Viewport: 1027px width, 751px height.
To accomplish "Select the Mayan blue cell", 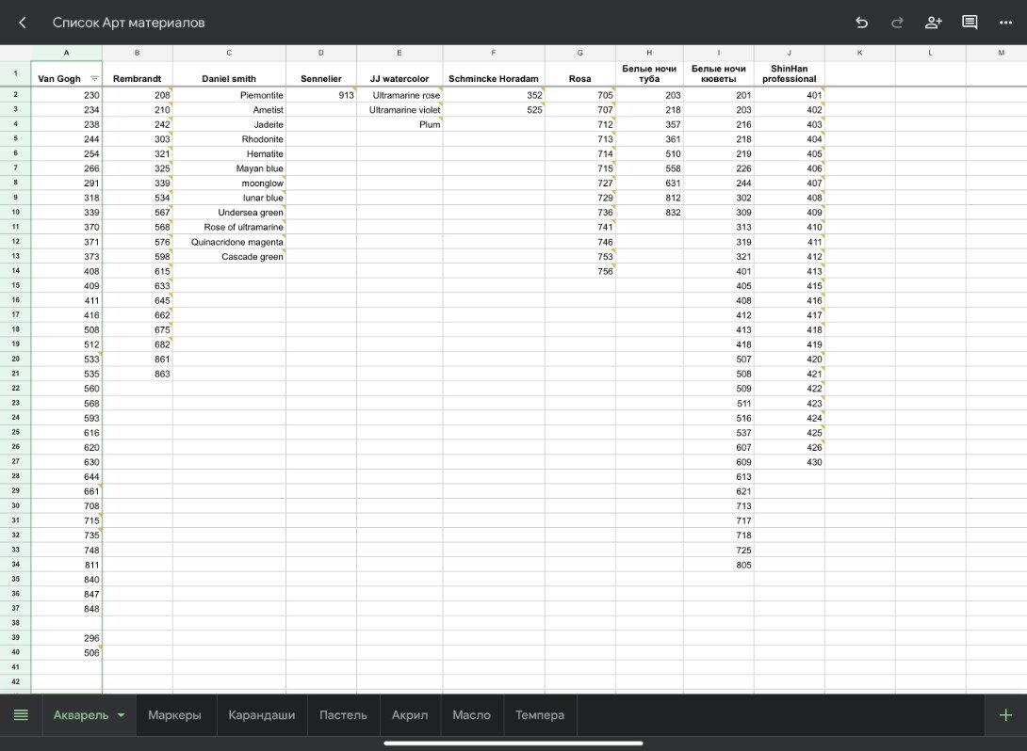I will [x=229, y=168].
